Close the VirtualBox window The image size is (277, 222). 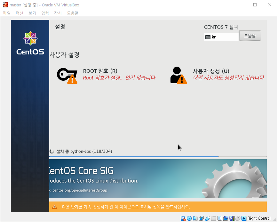click(x=270, y=5)
